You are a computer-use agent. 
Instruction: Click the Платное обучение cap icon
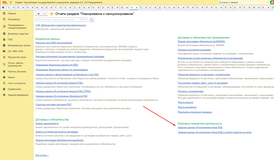click(4, 71)
